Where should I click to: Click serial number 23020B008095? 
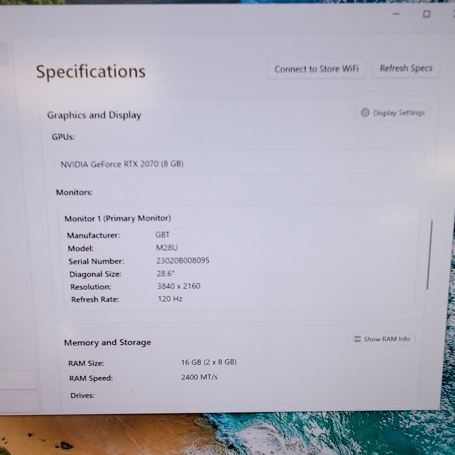183,261
